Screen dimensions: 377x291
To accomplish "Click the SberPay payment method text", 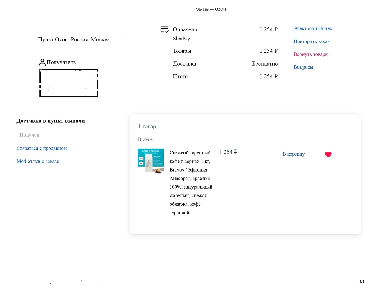I will [181, 39].
